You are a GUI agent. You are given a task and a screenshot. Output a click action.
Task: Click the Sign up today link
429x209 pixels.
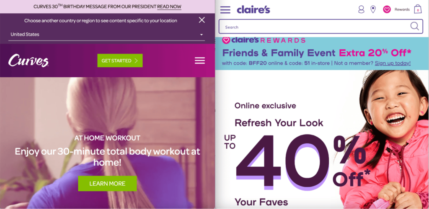tap(393, 63)
